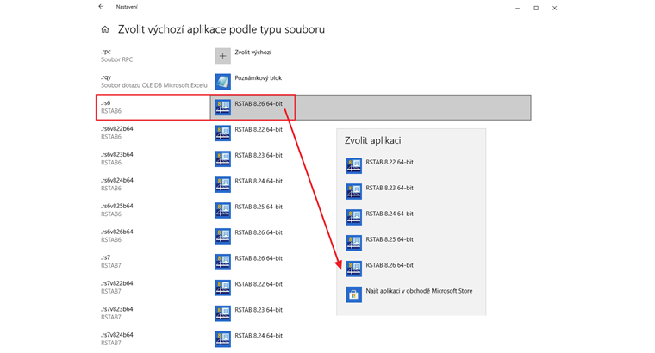Click the .rs6v824b64 file type label
This screenshot has width=655, height=353.
(x=117, y=181)
